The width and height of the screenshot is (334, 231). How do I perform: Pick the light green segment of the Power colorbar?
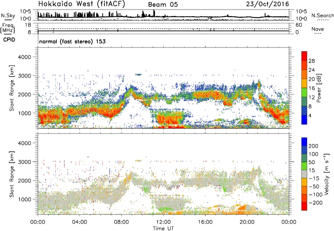tap(304, 93)
